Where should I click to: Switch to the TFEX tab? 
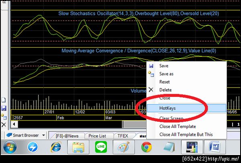[123, 136]
